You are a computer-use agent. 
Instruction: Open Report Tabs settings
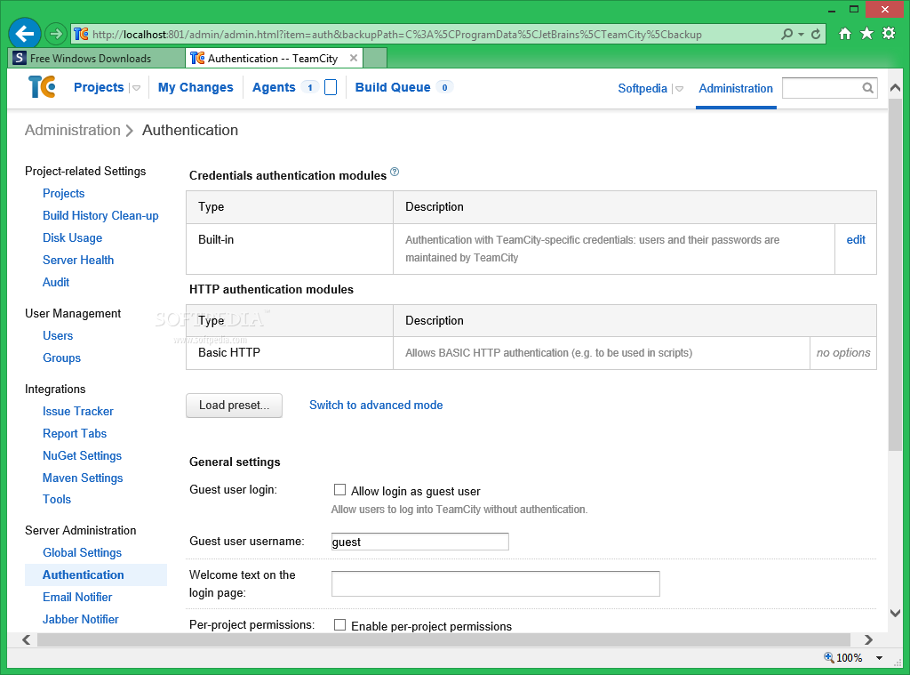[x=75, y=433]
